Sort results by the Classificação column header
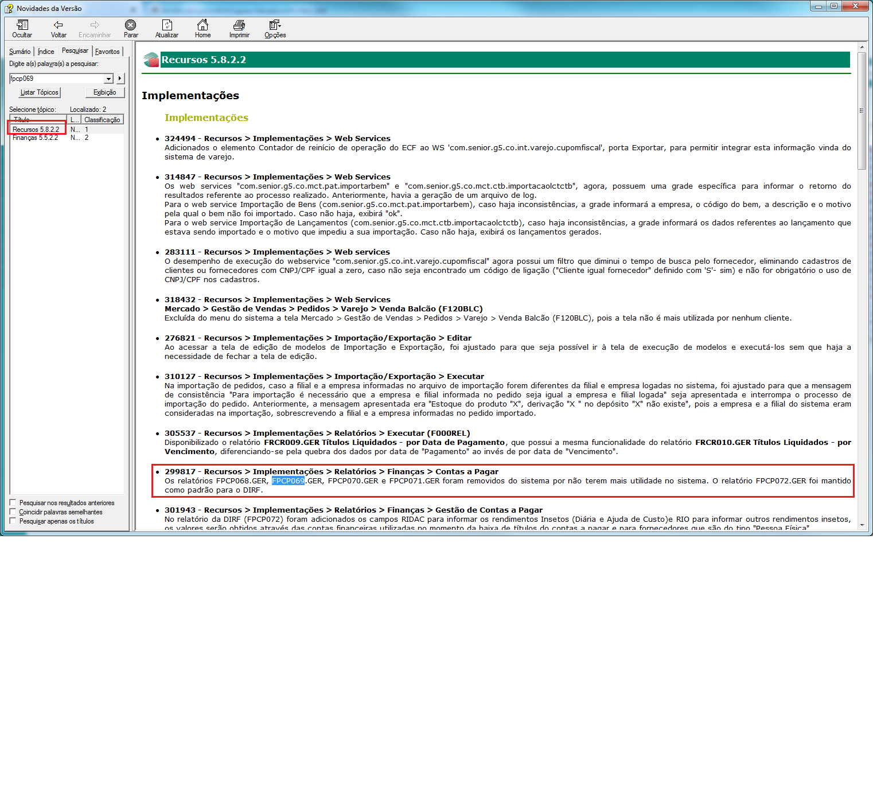Image resolution: width=873 pixels, height=793 pixels. [x=102, y=120]
